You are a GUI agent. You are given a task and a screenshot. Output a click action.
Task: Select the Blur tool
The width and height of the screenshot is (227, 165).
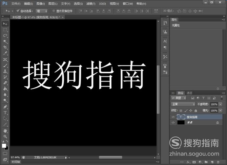tap(5, 95)
